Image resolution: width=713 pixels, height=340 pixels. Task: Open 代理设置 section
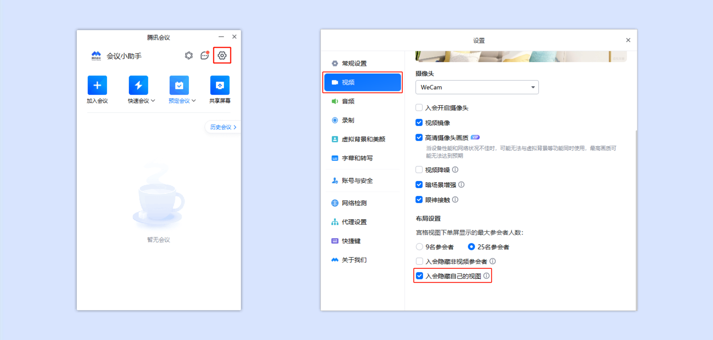point(362,222)
